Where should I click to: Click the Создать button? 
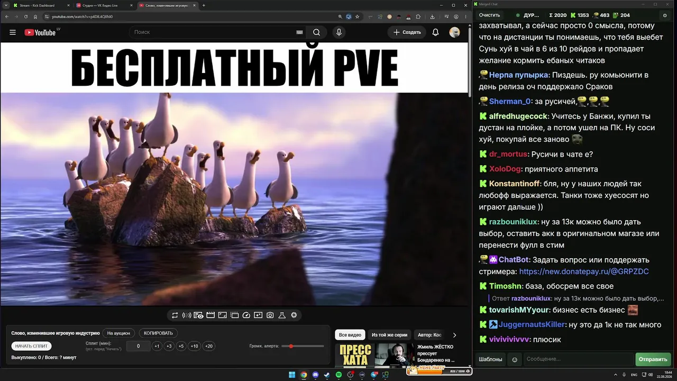tap(407, 32)
